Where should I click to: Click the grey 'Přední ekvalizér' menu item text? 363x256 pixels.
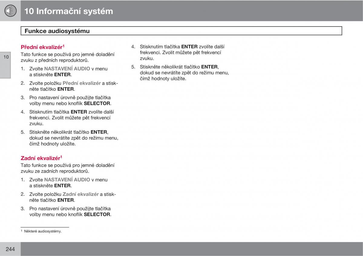82,83
